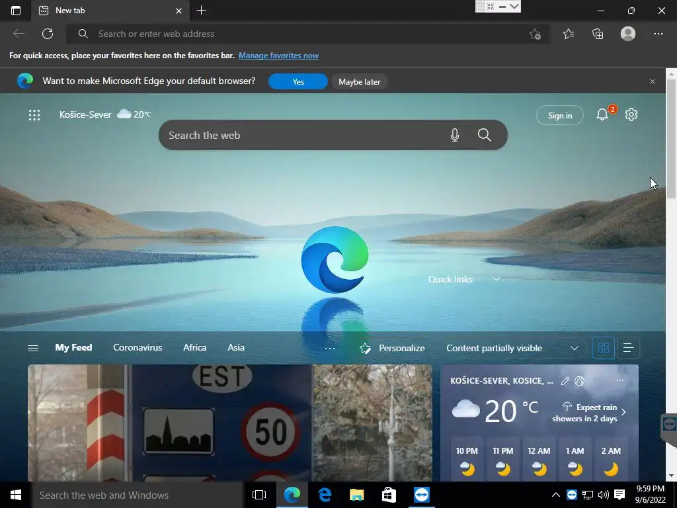
Task: Click the 20 °C temperature in weather card
Action: 512,411
